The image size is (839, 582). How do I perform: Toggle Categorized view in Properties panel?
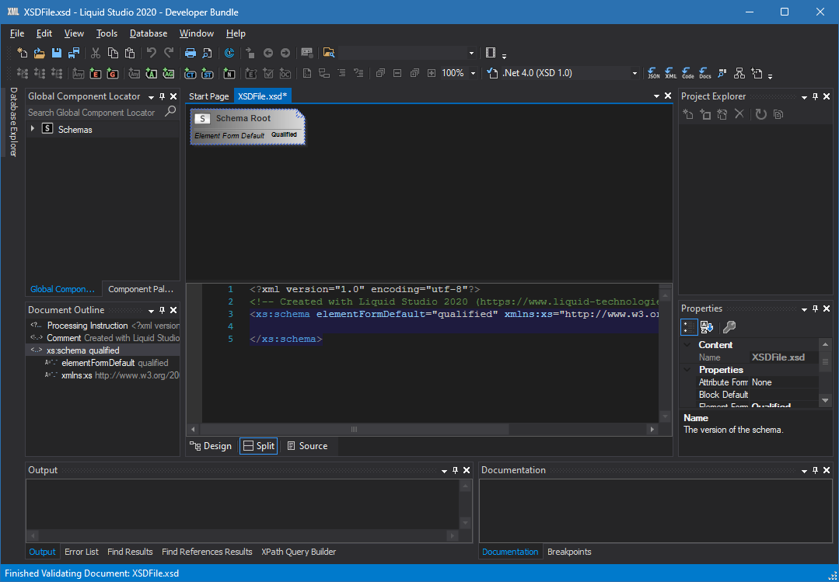(x=689, y=327)
